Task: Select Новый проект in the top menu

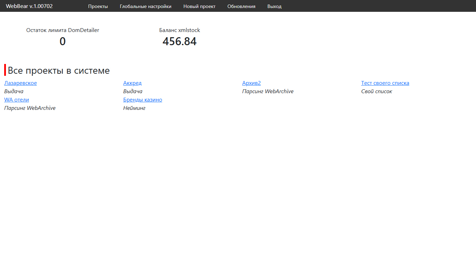Action: point(199,6)
